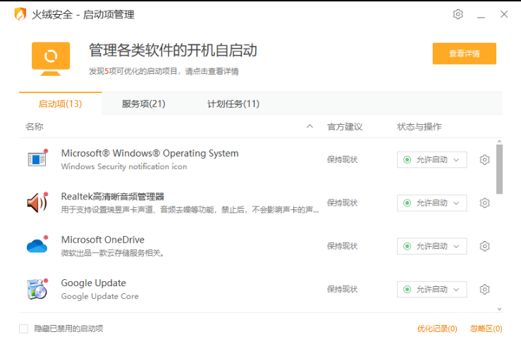The image size is (521, 344).
Task: Open startup status dropdown for Realtek manager
Action: pos(431,203)
